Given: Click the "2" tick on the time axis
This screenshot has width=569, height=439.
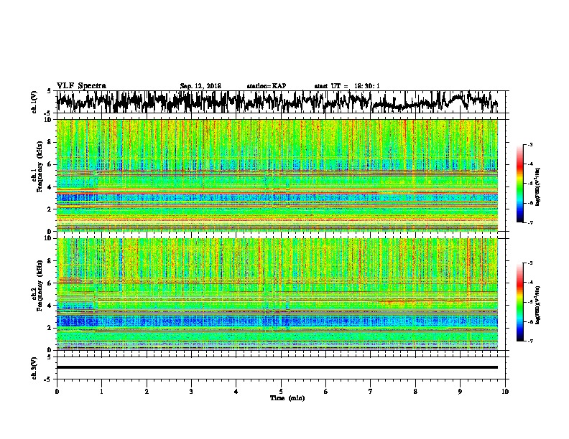Looking at the screenshot, I should point(147,392).
